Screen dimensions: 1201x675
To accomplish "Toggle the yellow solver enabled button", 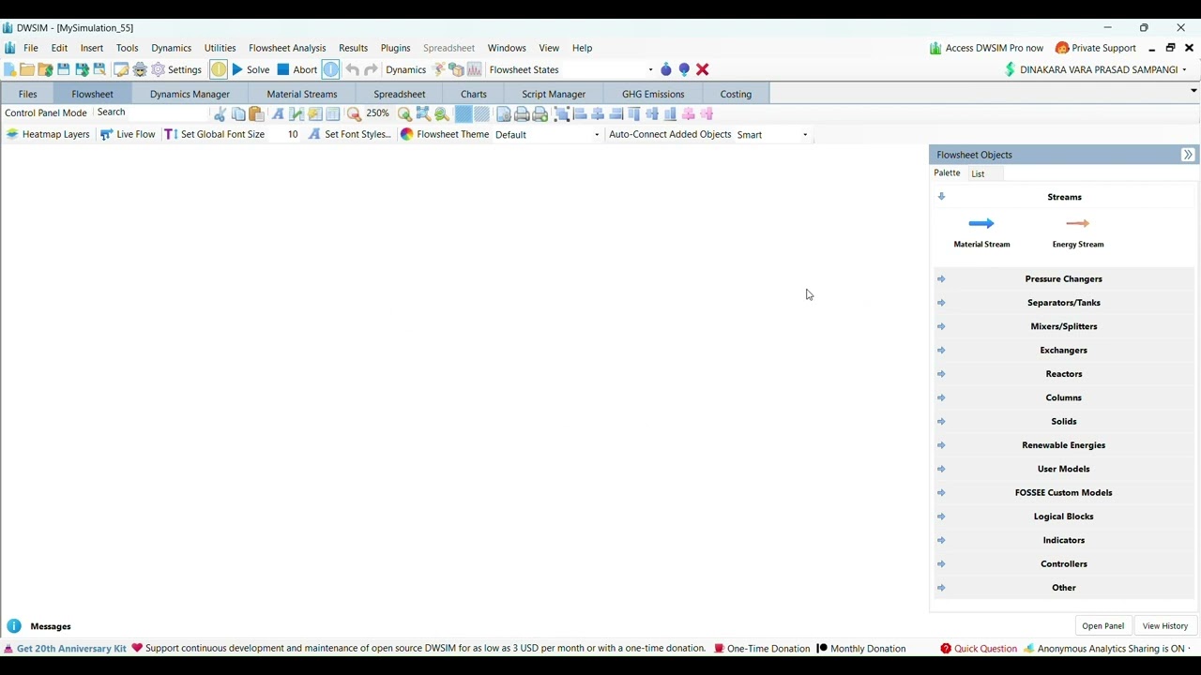I will pyautogui.click(x=219, y=69).
